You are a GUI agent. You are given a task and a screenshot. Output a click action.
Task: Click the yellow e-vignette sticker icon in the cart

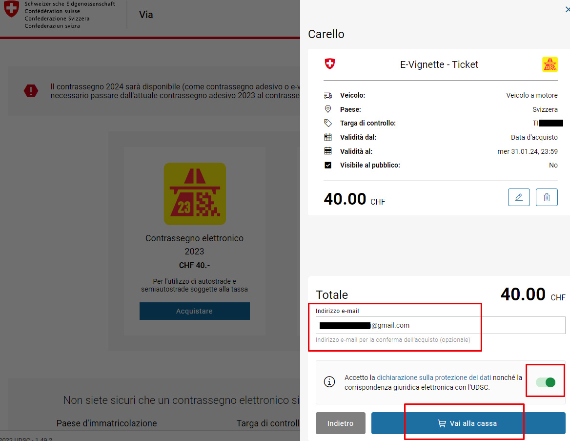point(550,64)
